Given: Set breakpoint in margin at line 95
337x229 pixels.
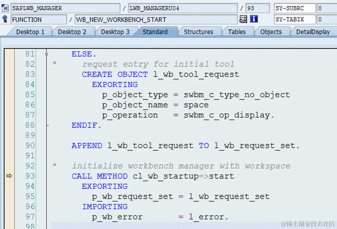Looking at the screenshot, I should (x=9, y=196).
